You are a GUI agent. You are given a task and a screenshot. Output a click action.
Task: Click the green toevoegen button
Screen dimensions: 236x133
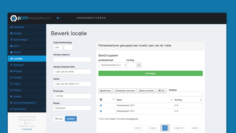pos(150,74)
